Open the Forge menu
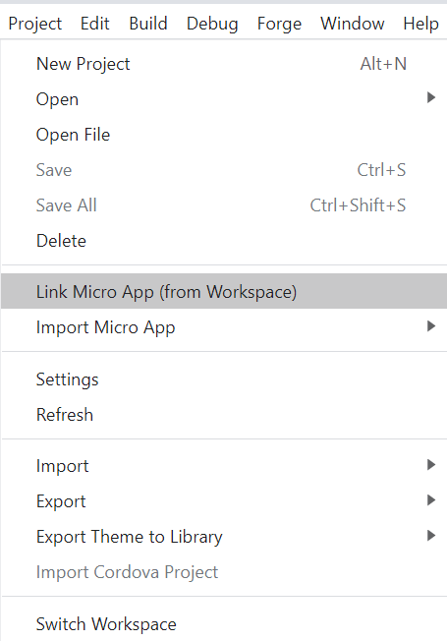 tap(279, 24)
